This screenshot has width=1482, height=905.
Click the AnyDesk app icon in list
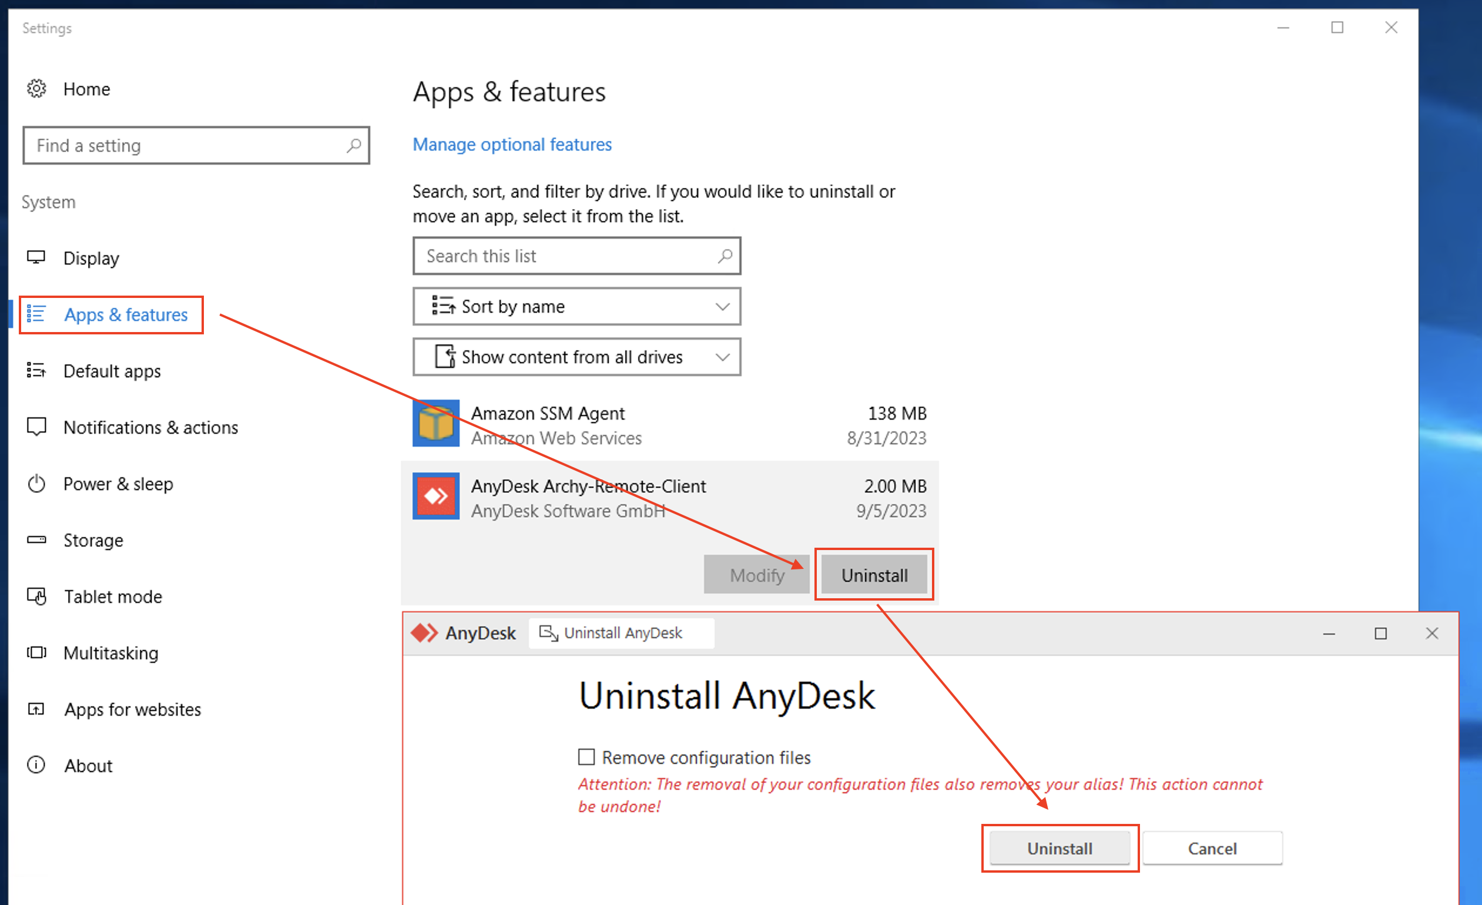click(x=436, y=496)
